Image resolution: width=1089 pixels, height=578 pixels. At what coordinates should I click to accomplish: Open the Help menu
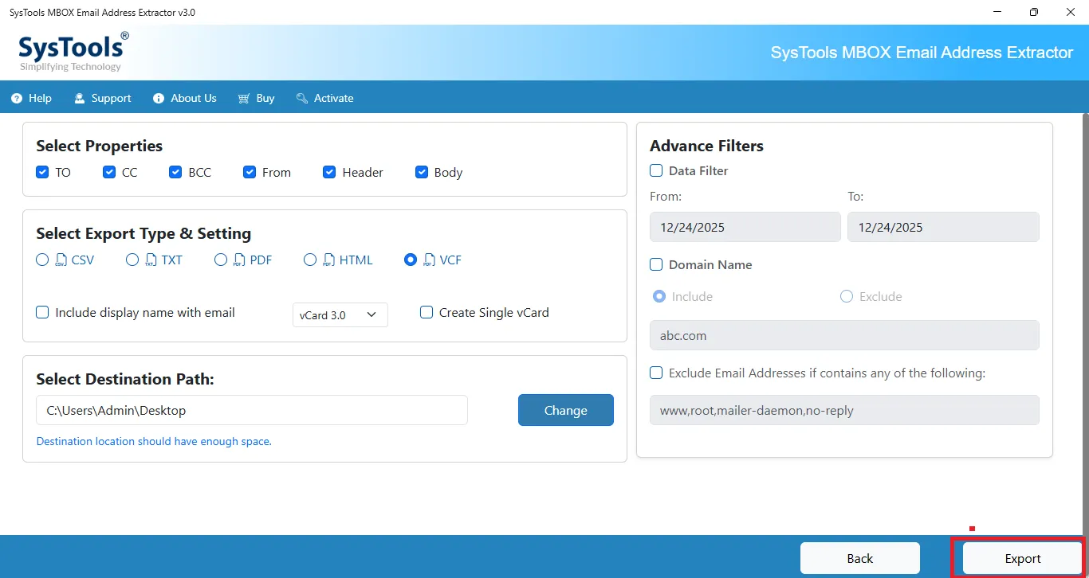32,99
